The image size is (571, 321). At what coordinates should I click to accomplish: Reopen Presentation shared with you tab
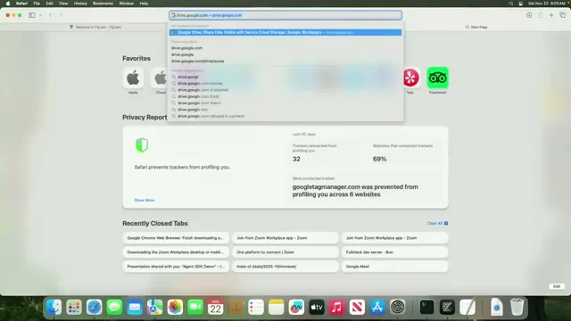[x=176, y=267]
